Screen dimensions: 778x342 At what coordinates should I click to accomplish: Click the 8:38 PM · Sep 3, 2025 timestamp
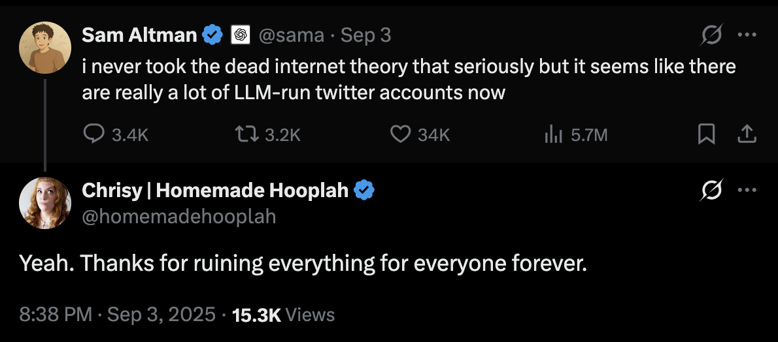(117, 315)
